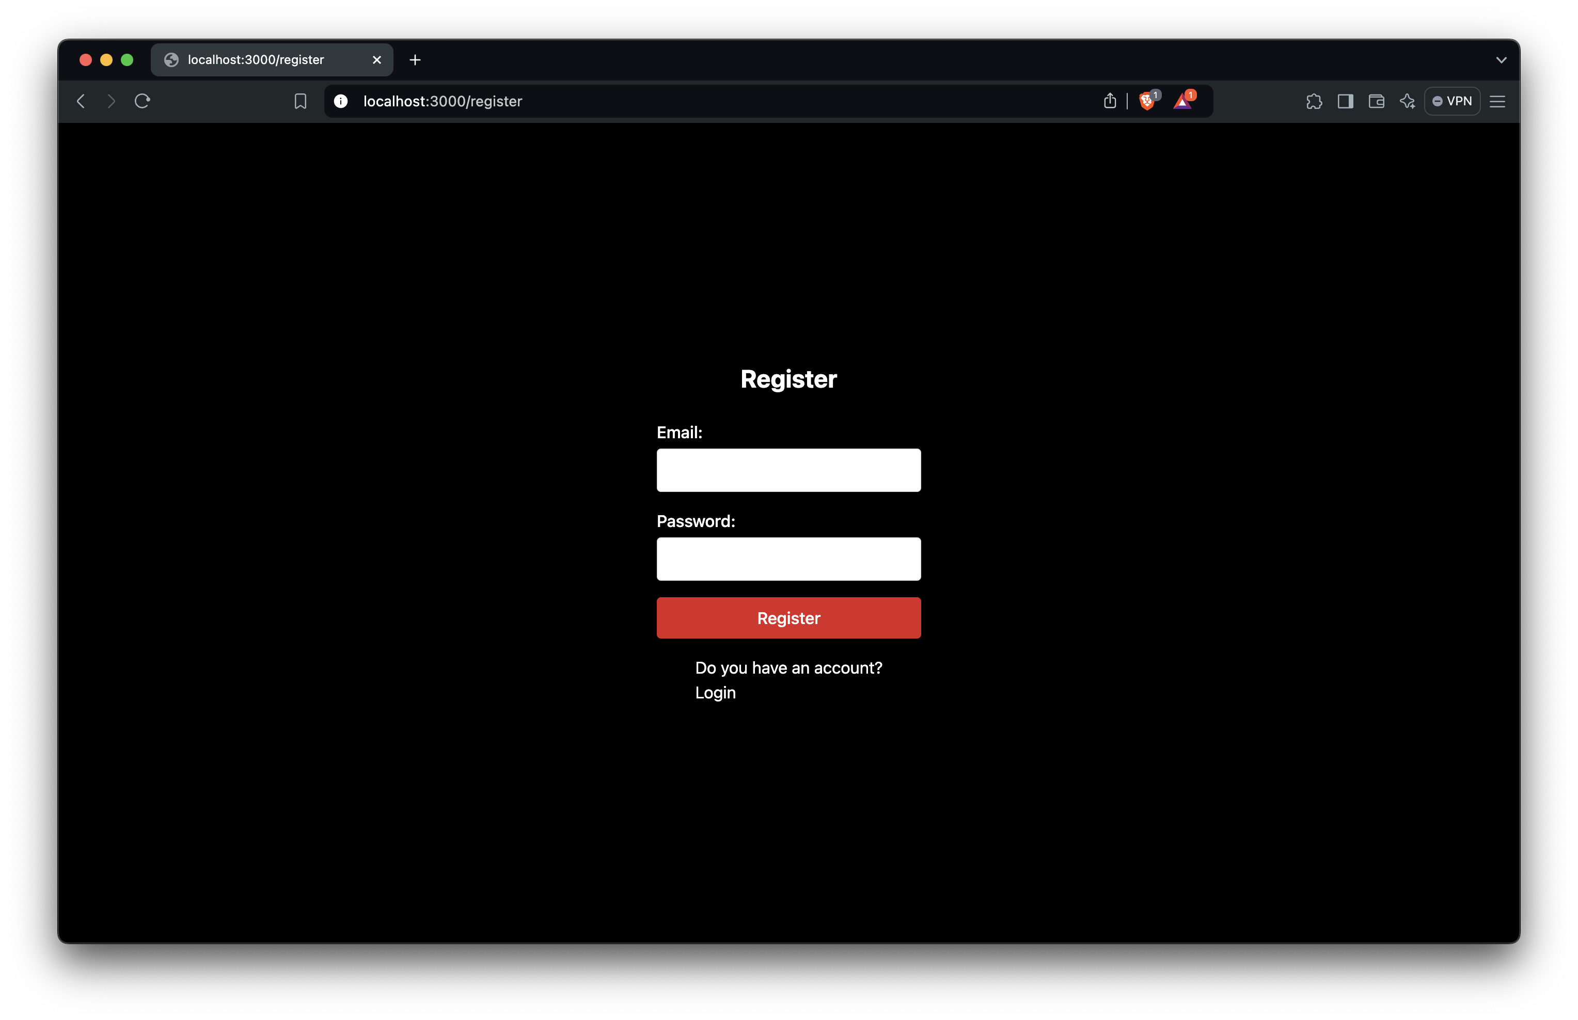1578x1020 pixels.
Task: Open the hamburger menu
Action: (x=1498, y=101)
